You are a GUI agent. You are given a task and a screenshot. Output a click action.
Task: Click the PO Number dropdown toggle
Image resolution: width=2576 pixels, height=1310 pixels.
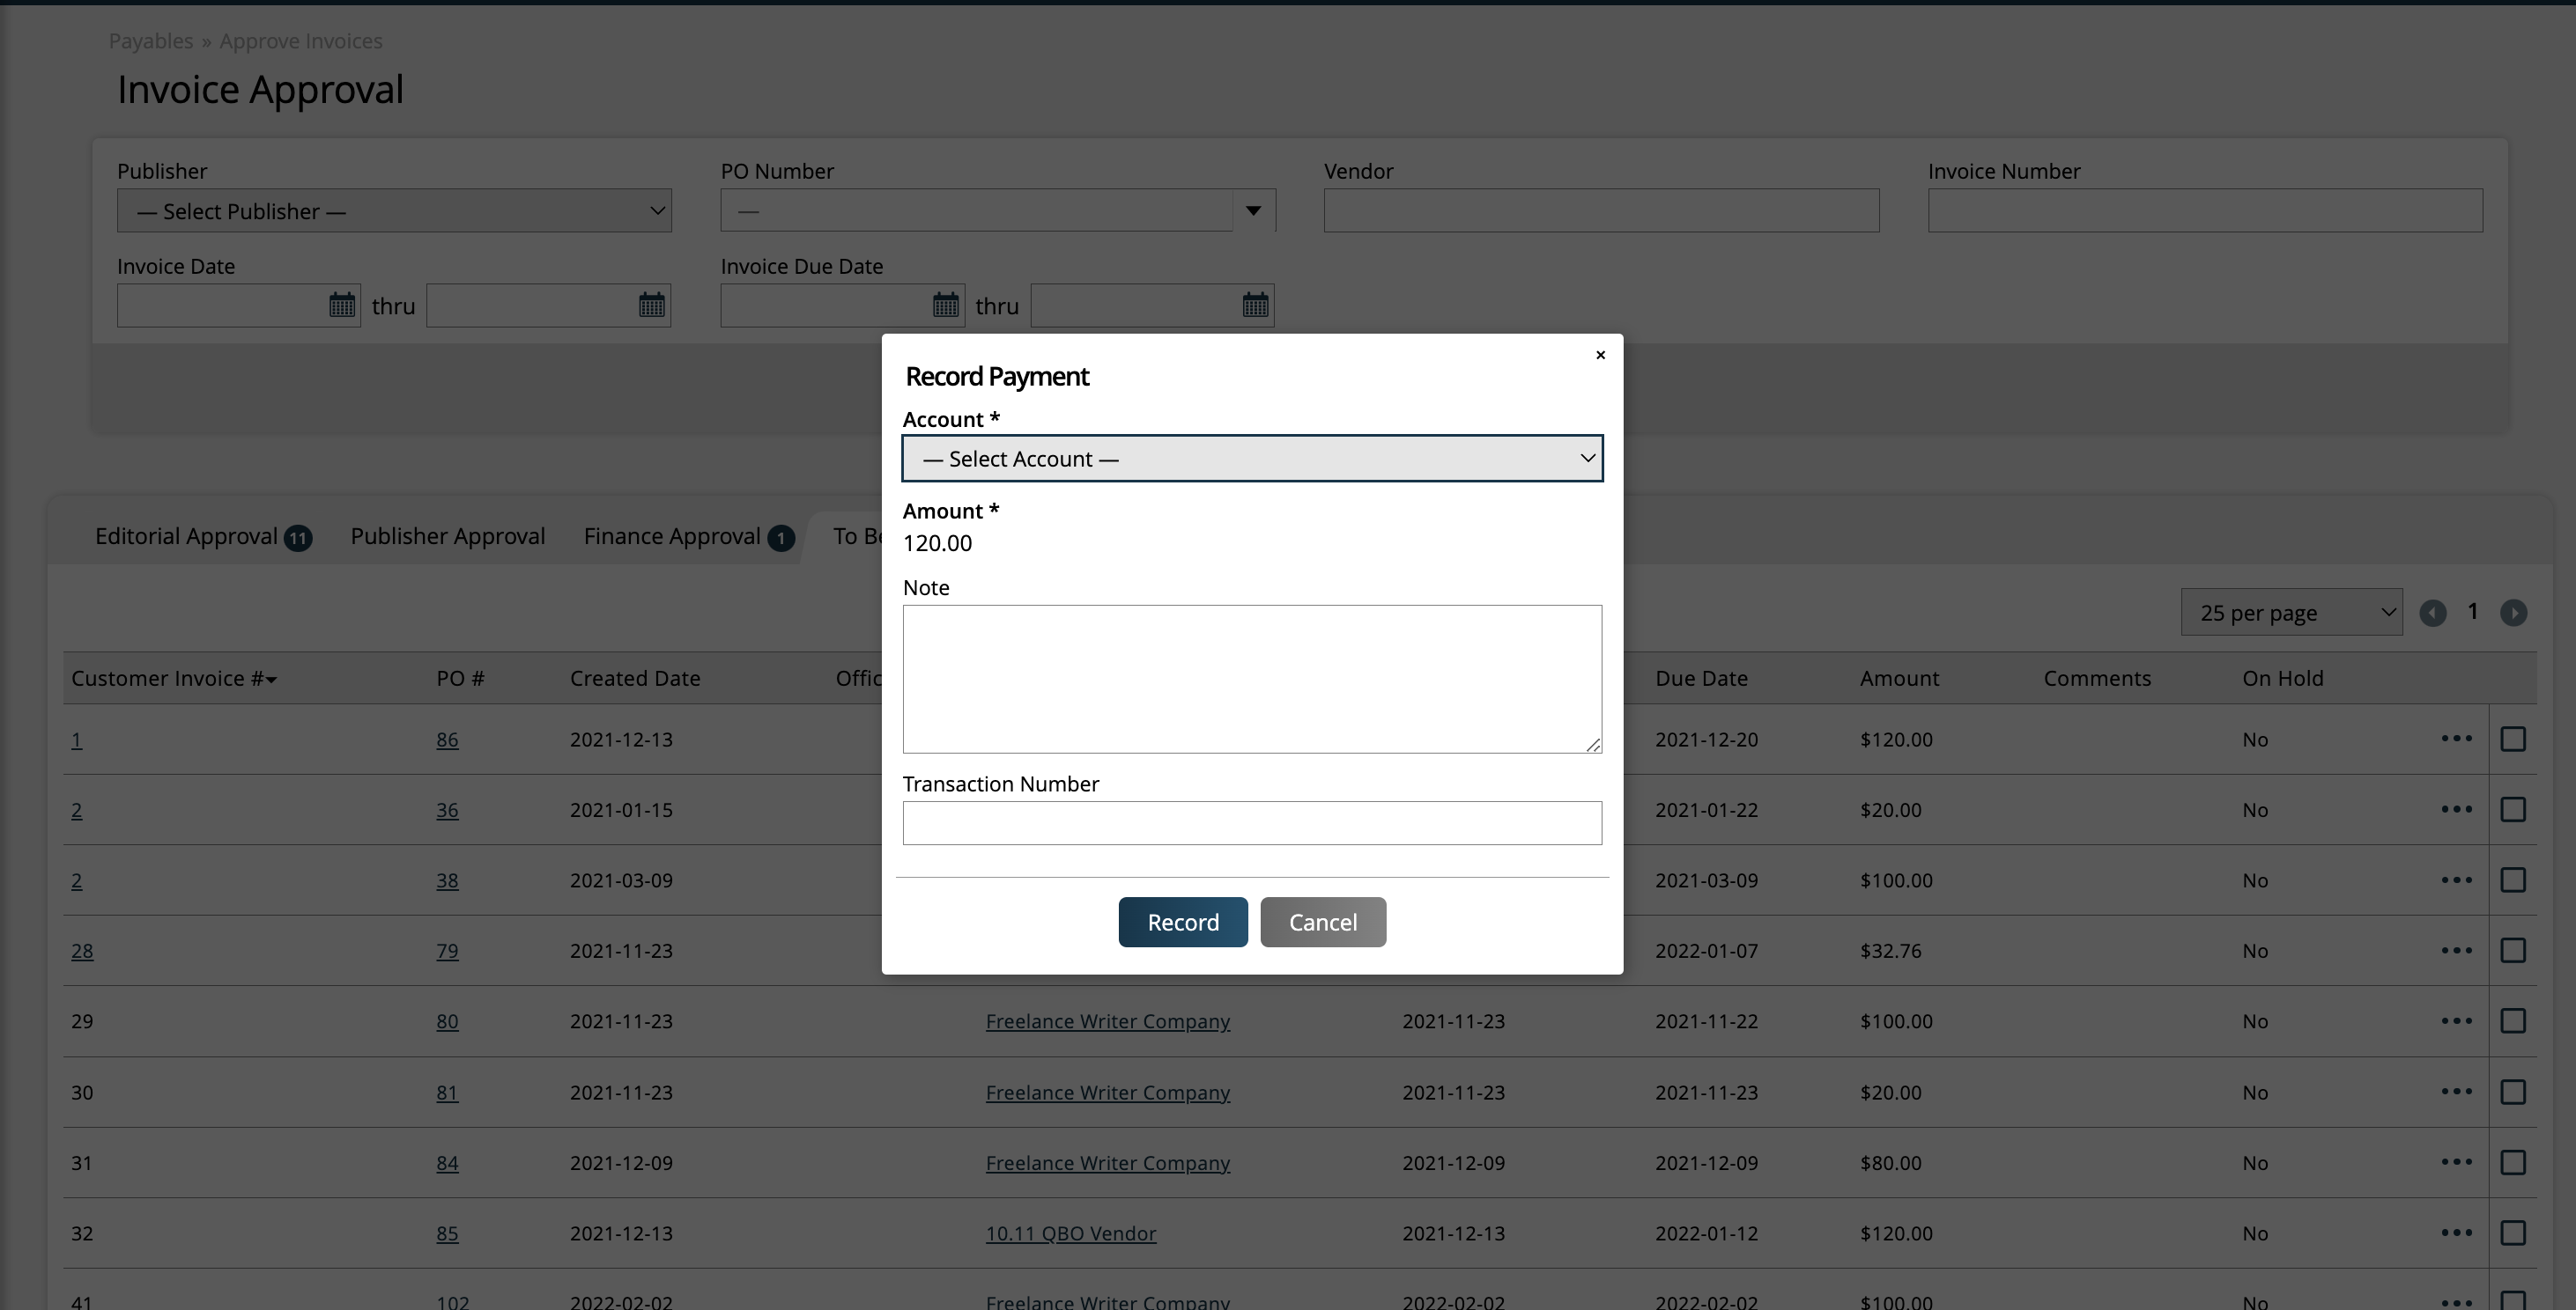click(x=1254, y=209)
